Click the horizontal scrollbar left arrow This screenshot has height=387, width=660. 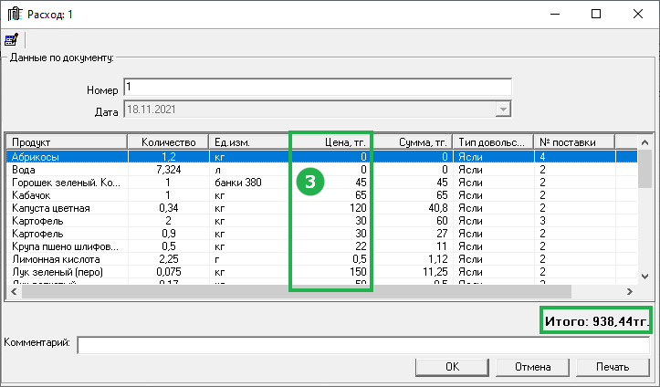[x=14, y=291]
